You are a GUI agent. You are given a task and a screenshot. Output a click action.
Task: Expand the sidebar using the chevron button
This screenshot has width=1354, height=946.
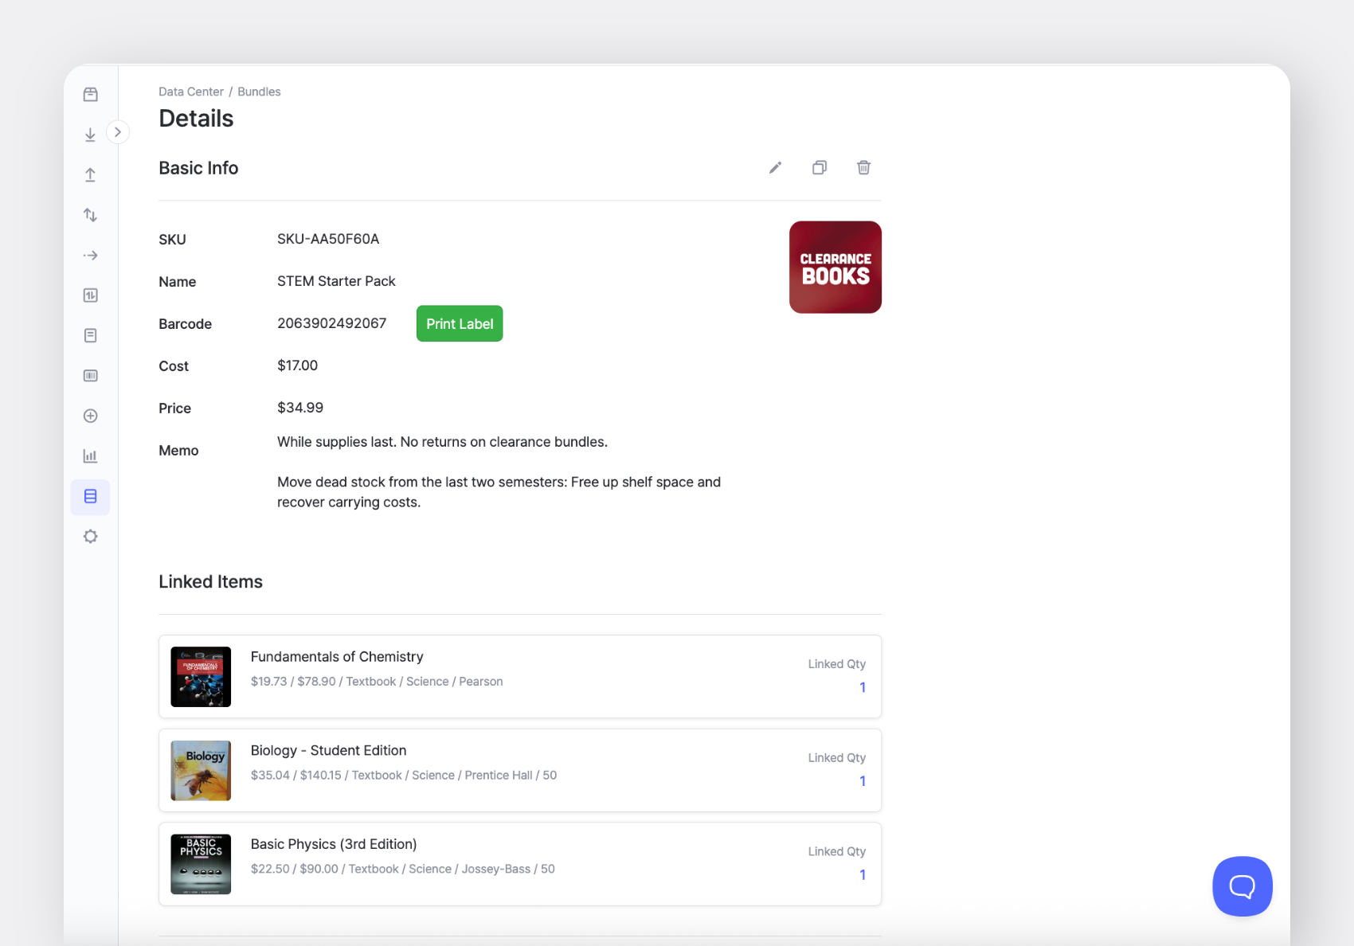[118, 131]
